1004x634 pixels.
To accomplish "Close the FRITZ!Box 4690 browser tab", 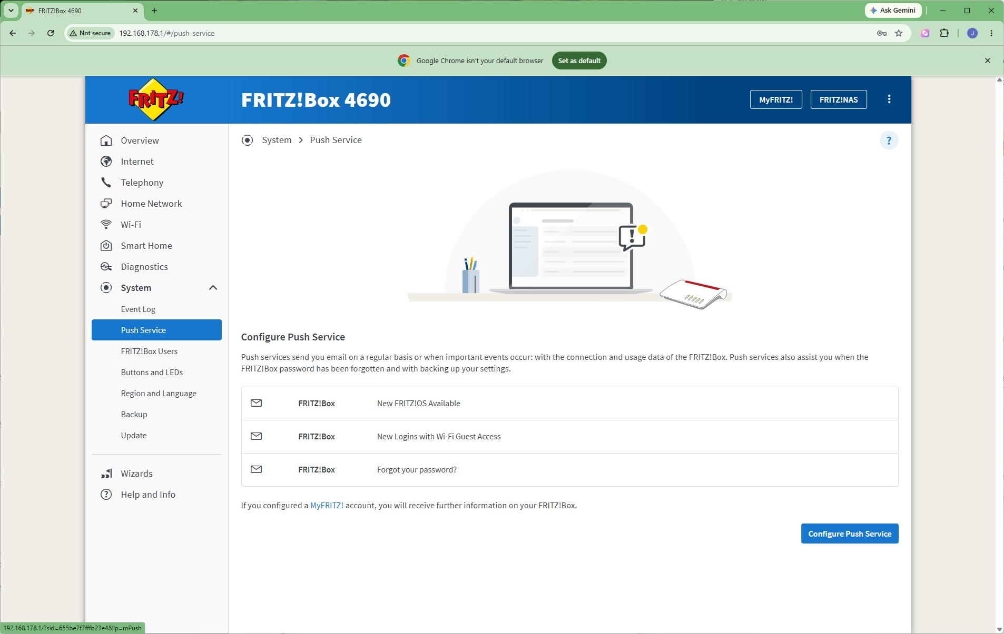I will (x=135, y=11).
